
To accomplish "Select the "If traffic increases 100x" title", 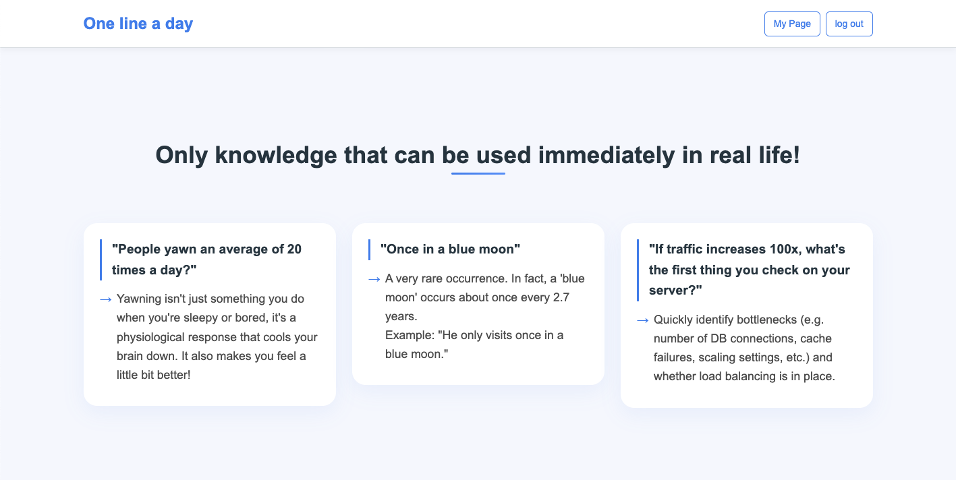I will tap(750, 270).
